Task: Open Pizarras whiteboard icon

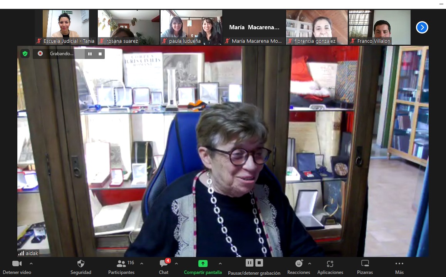Action: tap(365, 264)
